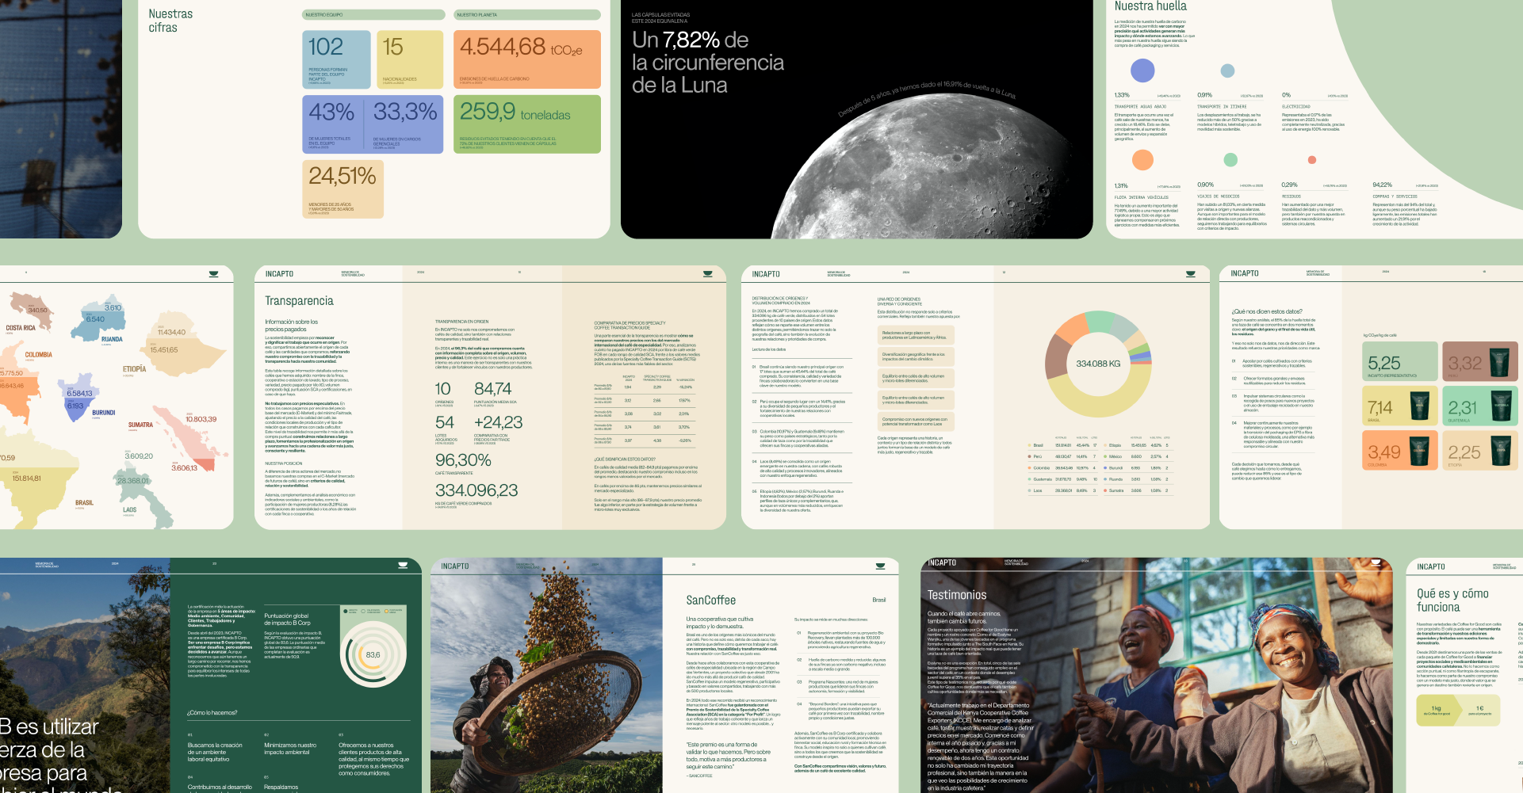Click the cup logo on the Transparencia slide
The image size is (1523, 793).
[709, 274]
